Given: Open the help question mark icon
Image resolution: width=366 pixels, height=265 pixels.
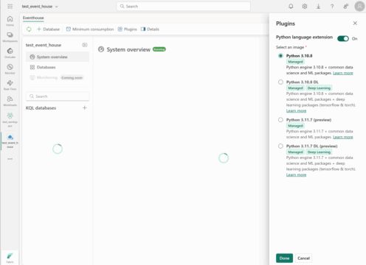Looking at the screenshot, I should pos(332,7).
